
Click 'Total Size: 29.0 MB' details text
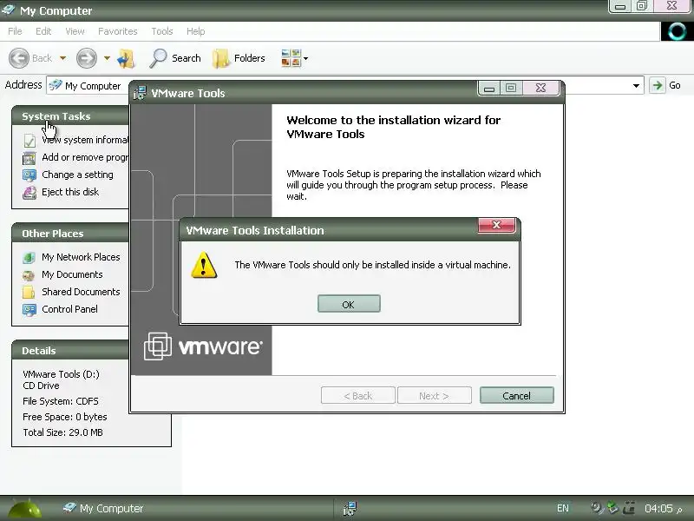(62, 432)
